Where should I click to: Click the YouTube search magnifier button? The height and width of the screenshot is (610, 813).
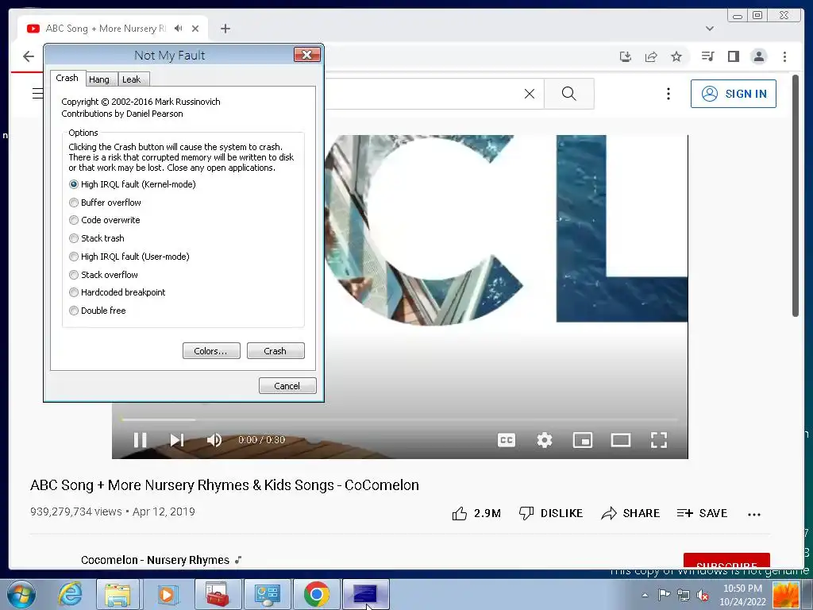568,94
